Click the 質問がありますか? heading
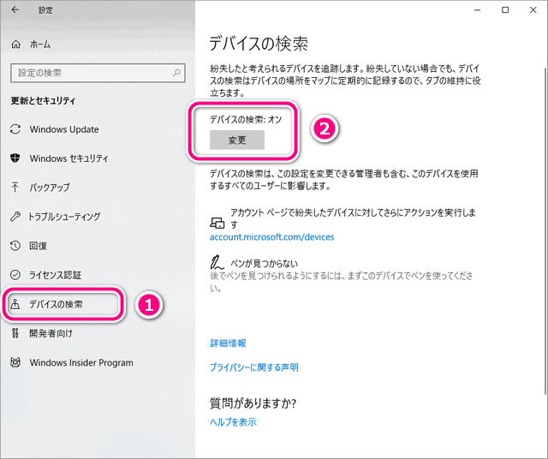 pos(253,403)
